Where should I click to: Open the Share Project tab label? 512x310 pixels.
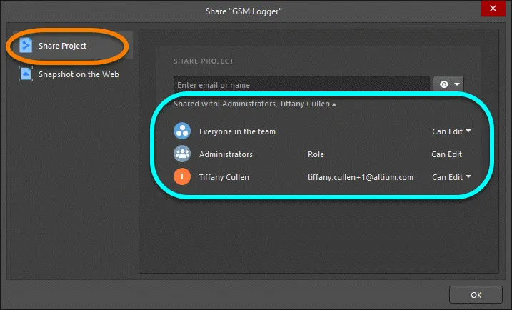62,46
